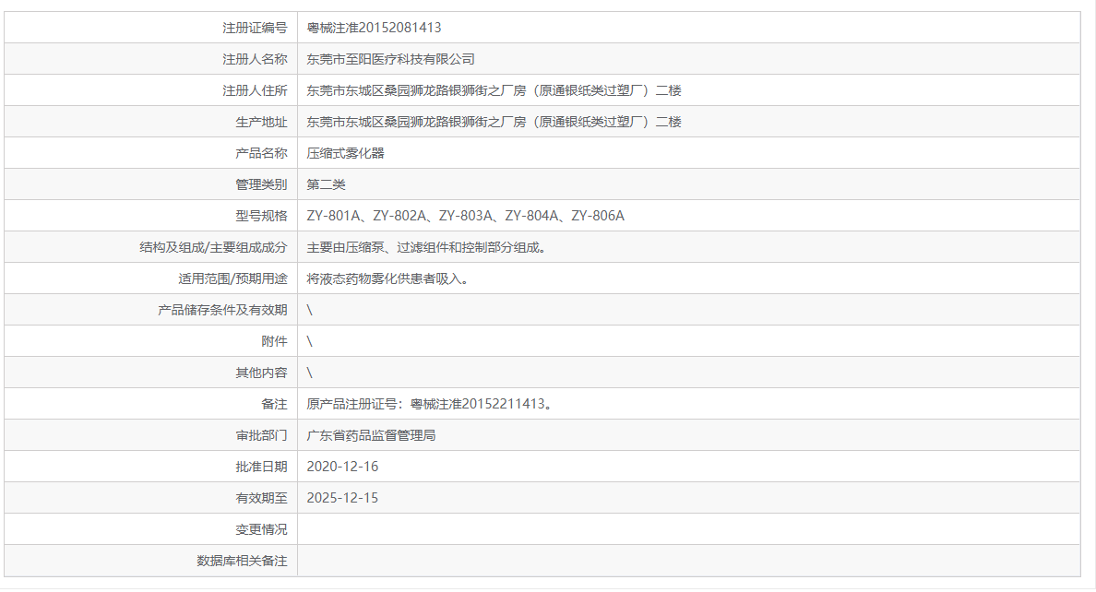Click the intended use text 将液态药物雾化供患者吸入

point(387,278)
